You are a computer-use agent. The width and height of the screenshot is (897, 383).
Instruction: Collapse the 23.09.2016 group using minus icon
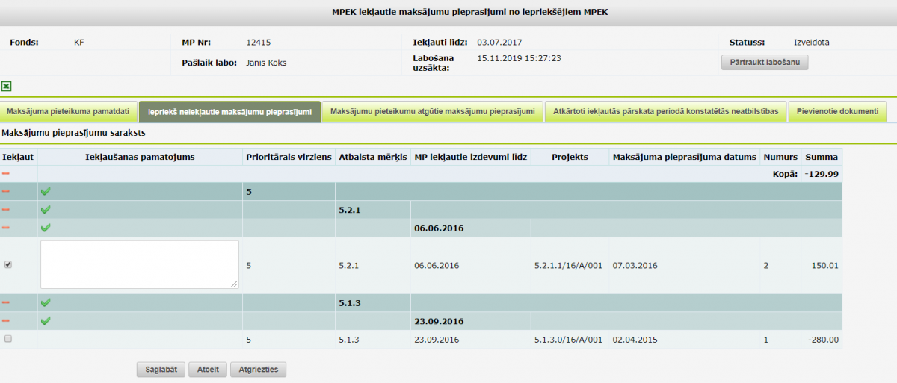pos(7,321)
